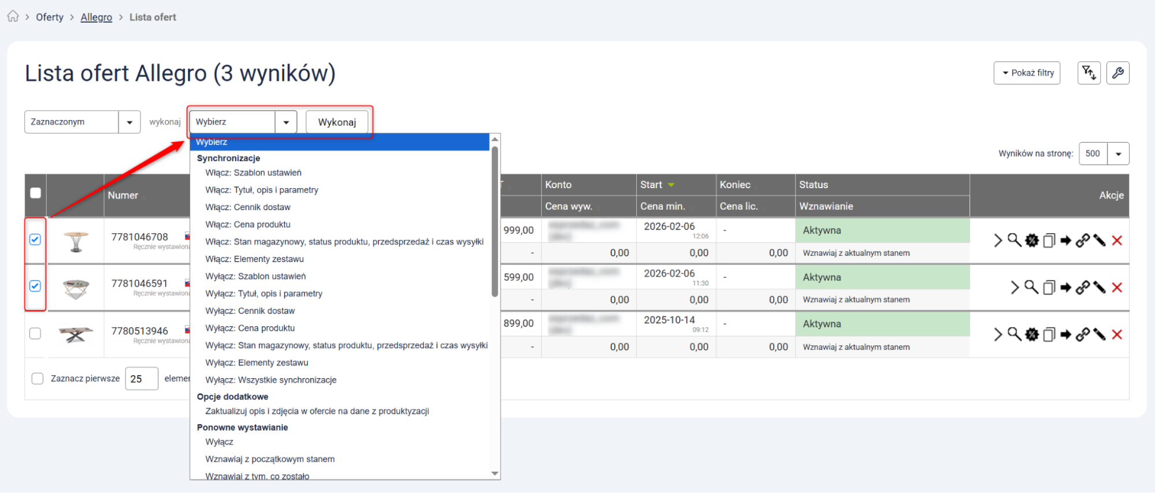Click the copy duplicate icon for offer 7781046591
The height and width of the screenshot is (493, 1155).
pyautogui.click(x=1049, y=287)
